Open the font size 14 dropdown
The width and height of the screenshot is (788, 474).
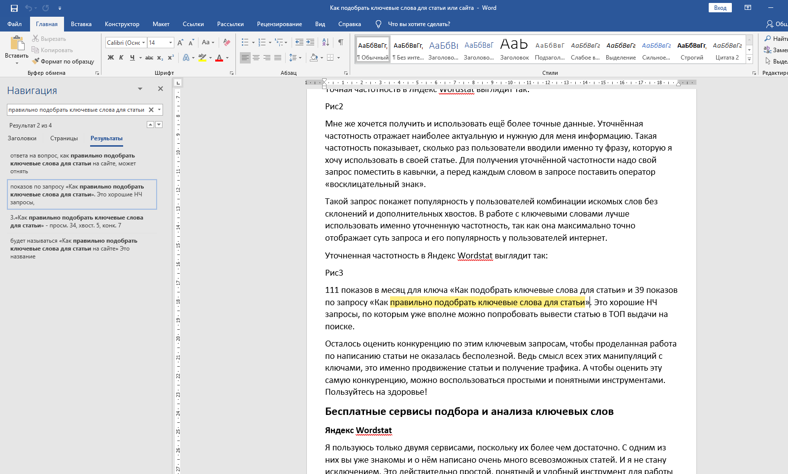[171, 43]
